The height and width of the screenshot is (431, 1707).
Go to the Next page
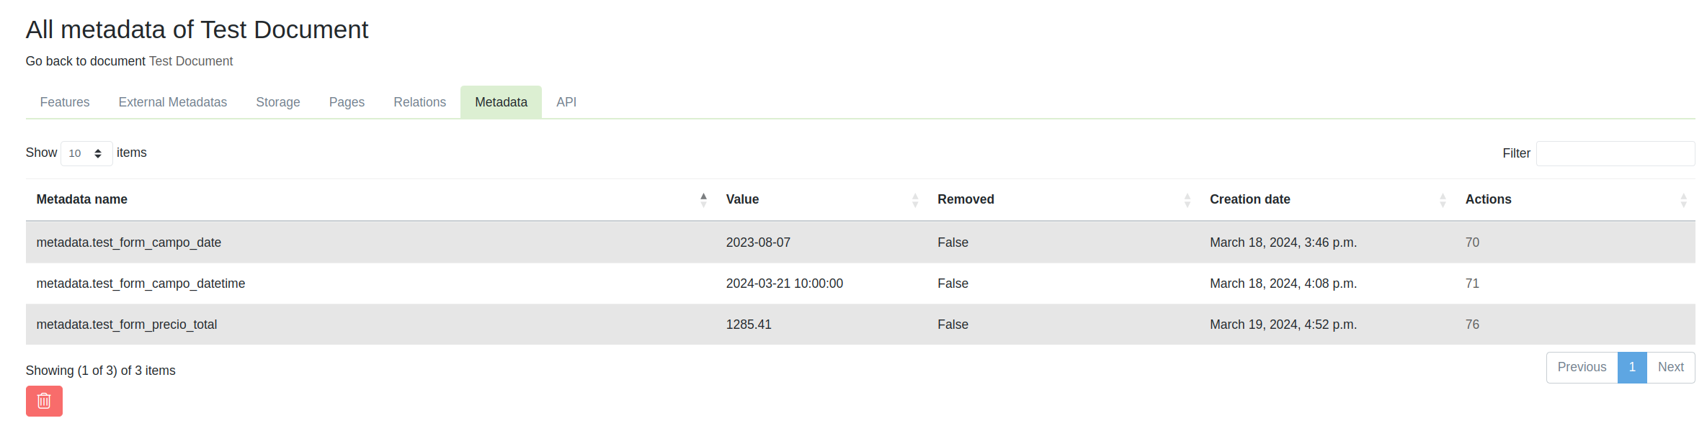pyautogui.click(x=1670, y=367)
